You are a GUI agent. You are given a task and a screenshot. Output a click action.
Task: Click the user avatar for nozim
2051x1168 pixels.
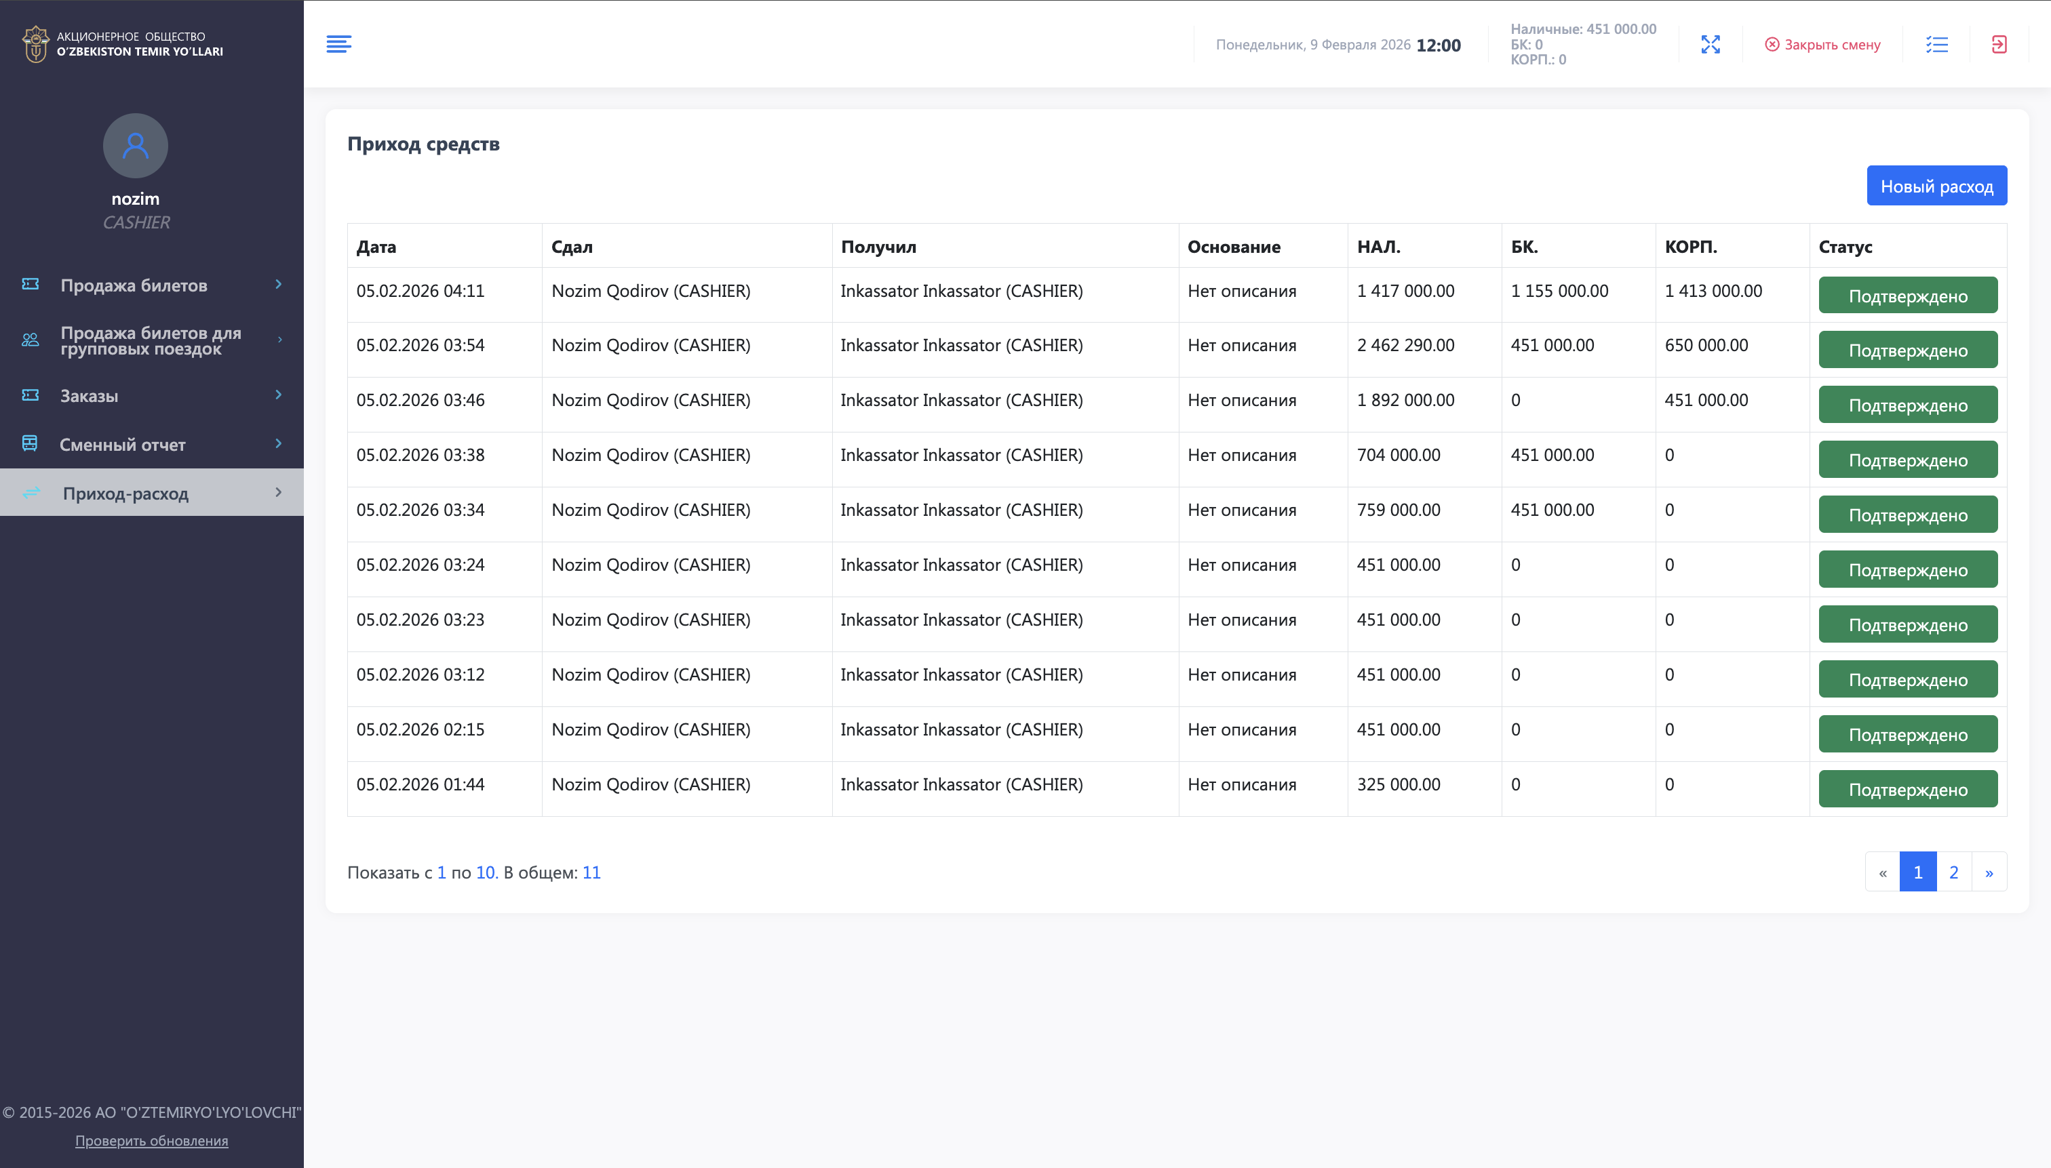(x=135, y=145)
